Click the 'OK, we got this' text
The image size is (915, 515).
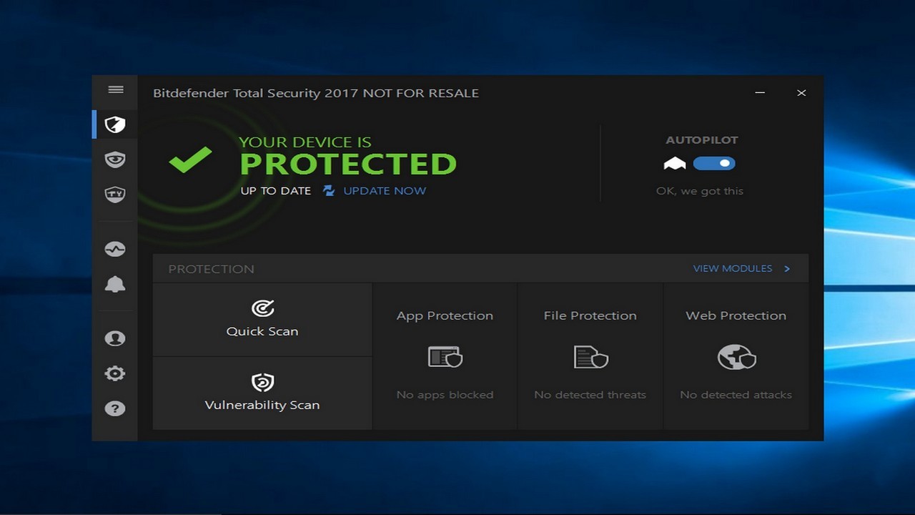[700, 191]
